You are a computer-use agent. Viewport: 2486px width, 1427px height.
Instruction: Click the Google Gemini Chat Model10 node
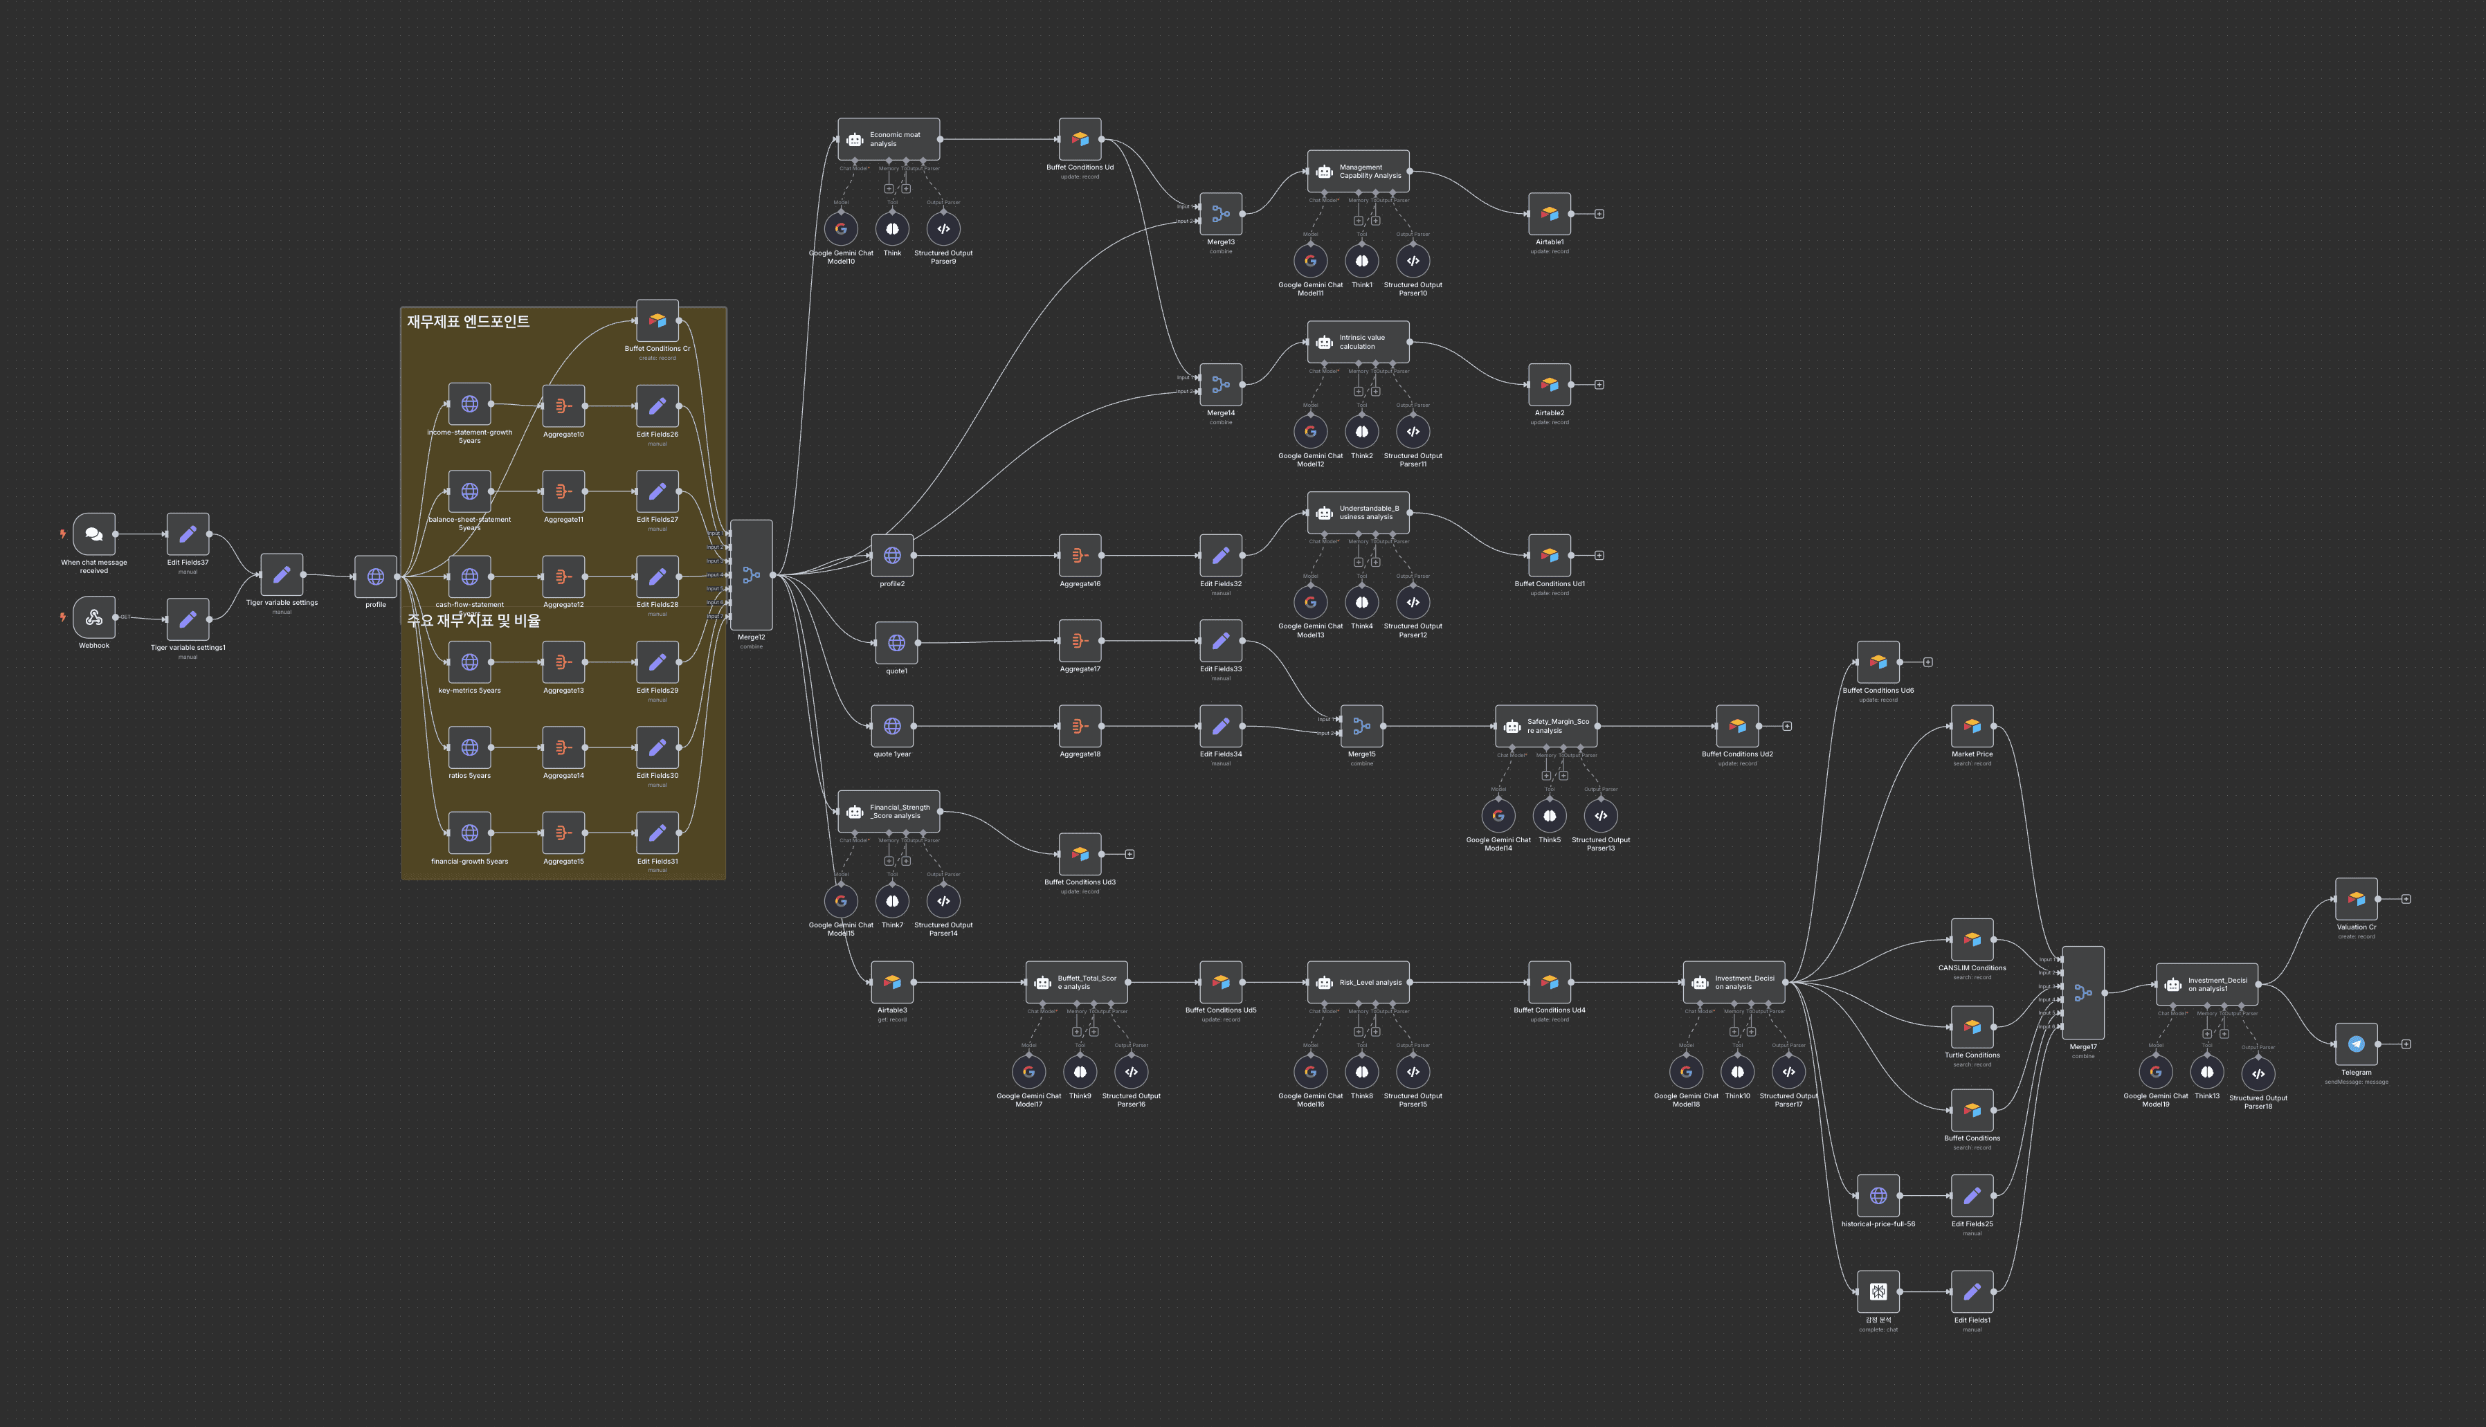point(841,229)
